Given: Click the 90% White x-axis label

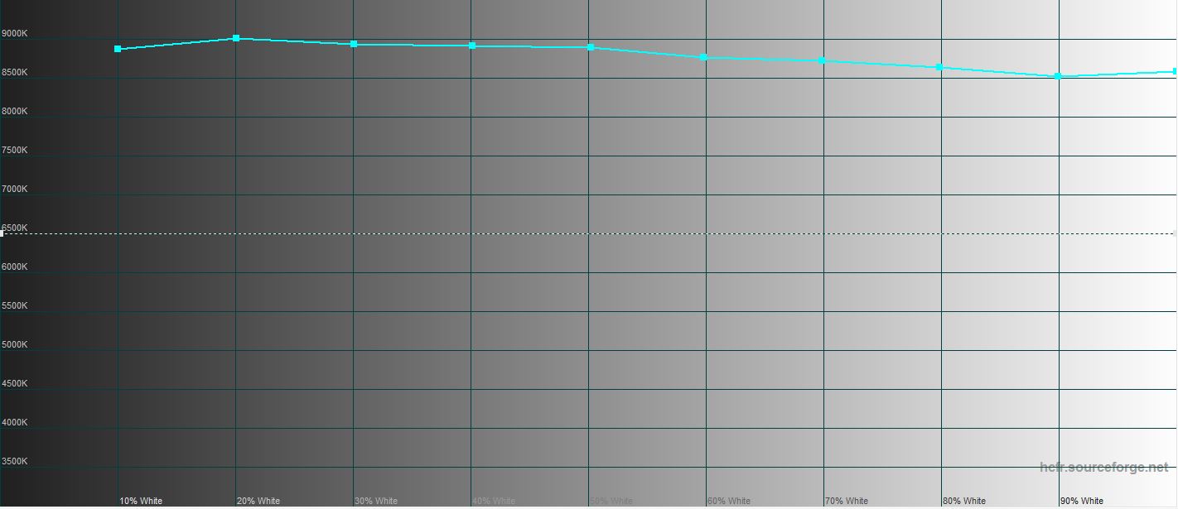Looking at the screenshot, I should tap(1082, 501).
